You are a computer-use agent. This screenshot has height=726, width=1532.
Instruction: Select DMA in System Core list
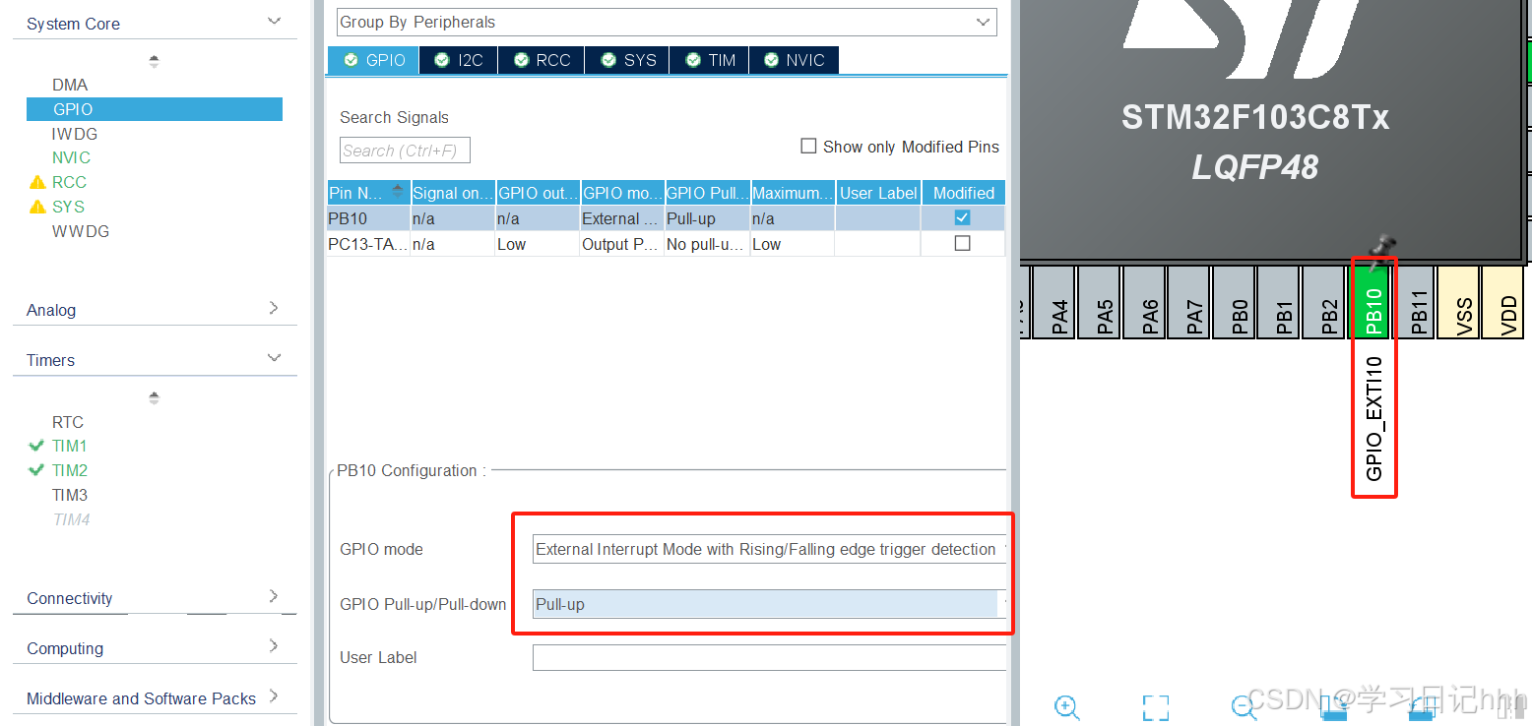click(70, 85)
